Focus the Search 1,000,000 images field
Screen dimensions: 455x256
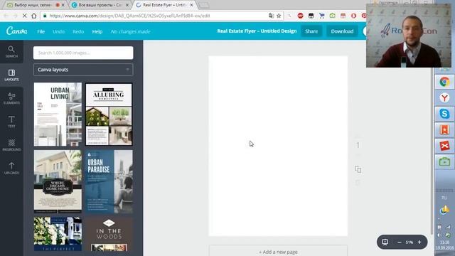click(x=83, y=53)
